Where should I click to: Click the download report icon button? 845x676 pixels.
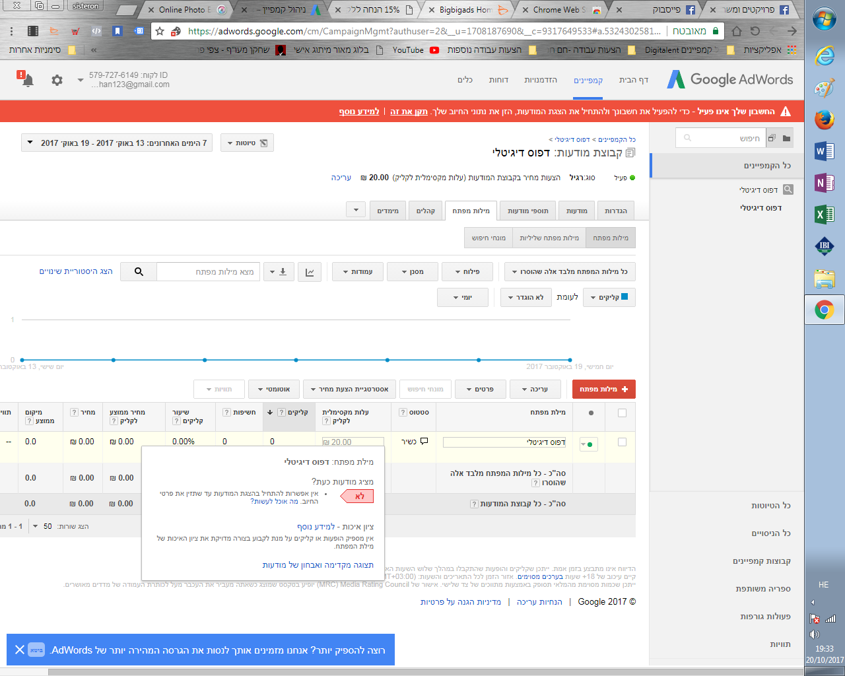tap(279, 271)
